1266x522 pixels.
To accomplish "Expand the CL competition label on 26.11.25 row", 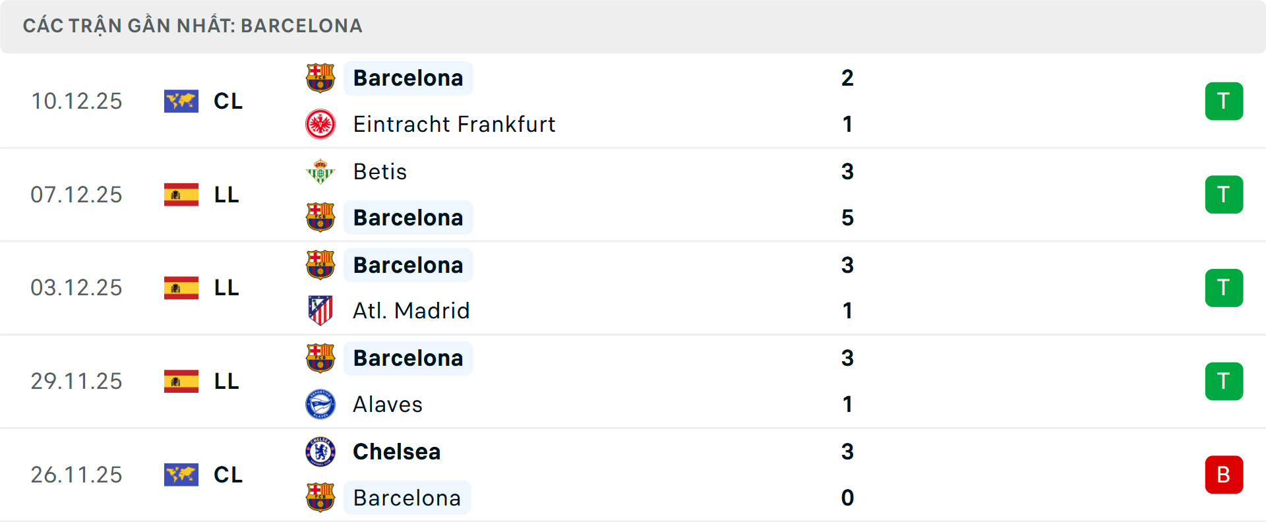I will pos(227,475).
